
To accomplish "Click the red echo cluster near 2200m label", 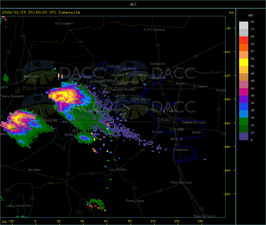I will click(94, 206).
